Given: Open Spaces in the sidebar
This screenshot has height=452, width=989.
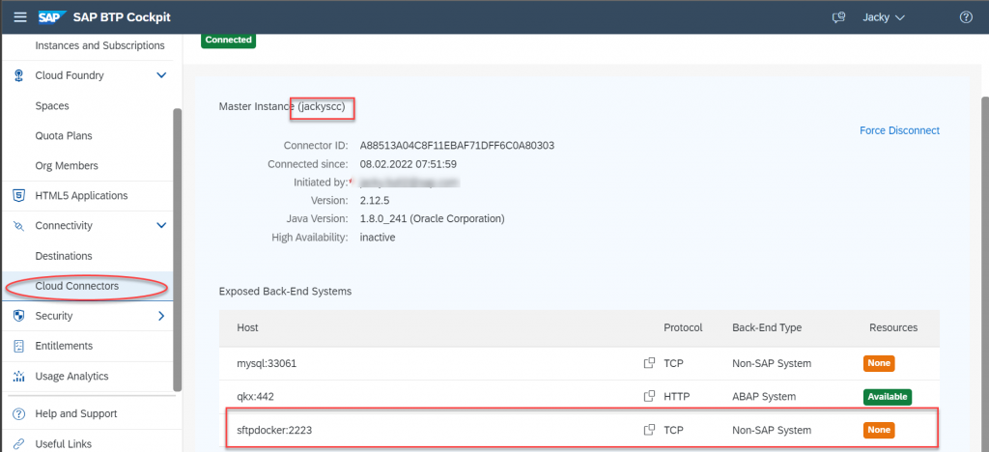Looking at the screenshot, I should point(52,106).
